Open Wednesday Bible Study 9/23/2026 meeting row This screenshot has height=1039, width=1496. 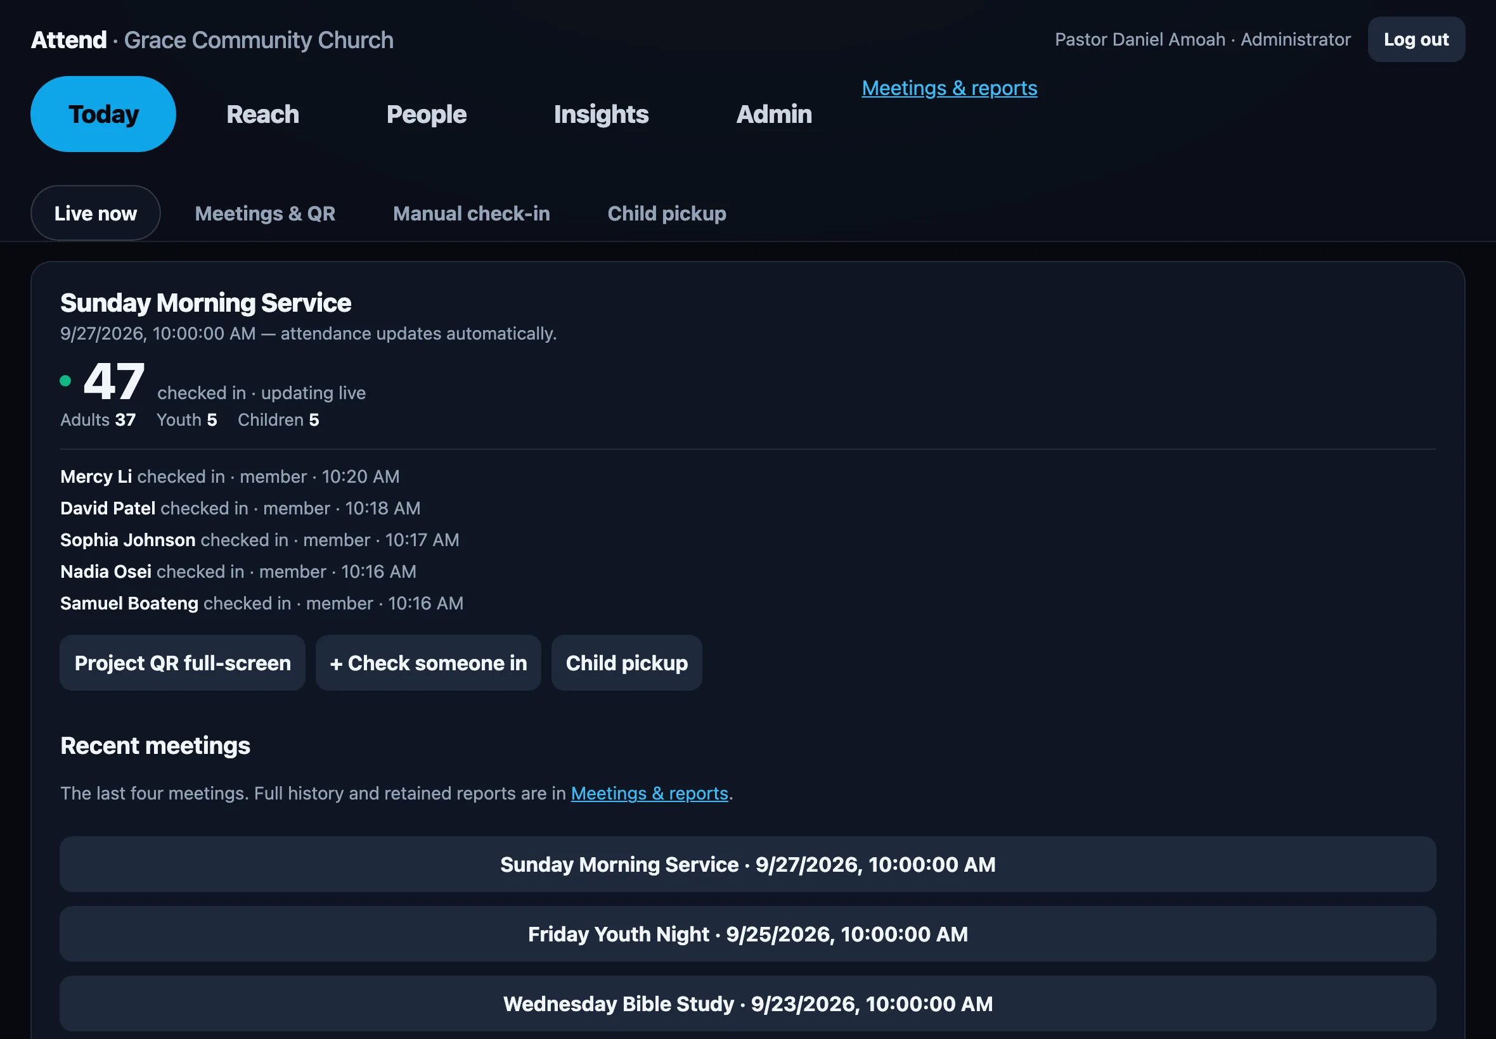click(x=747, y=1003)
